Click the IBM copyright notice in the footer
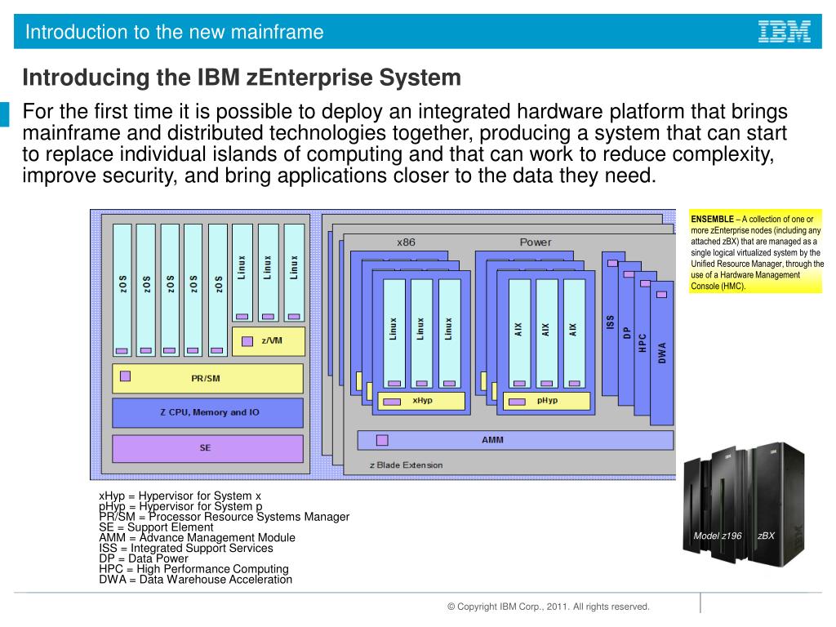The image size is (836, 627). (548, 607)
